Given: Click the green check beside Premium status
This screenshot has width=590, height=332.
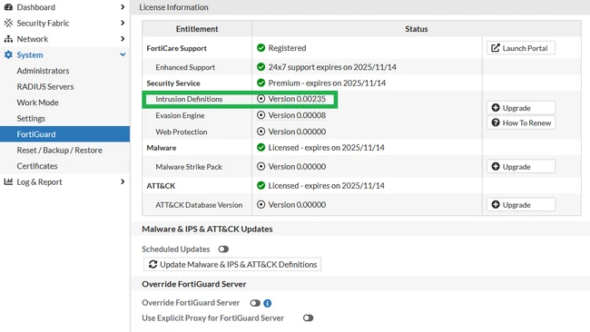Looking at the screenshot, I should (x=261, y=83).
